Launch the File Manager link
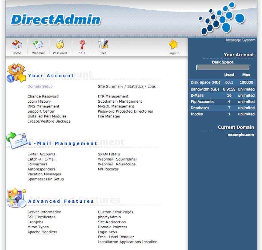The image size is (262, 250). tap(109, 116)
